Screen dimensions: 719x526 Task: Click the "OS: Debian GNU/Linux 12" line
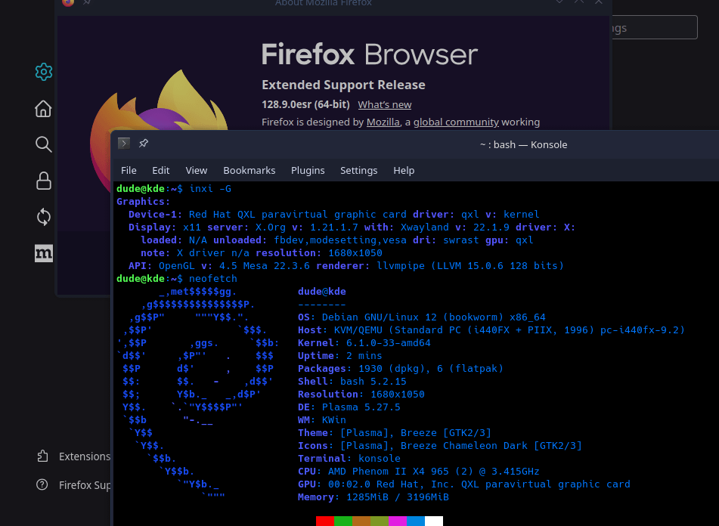point(422,317)
